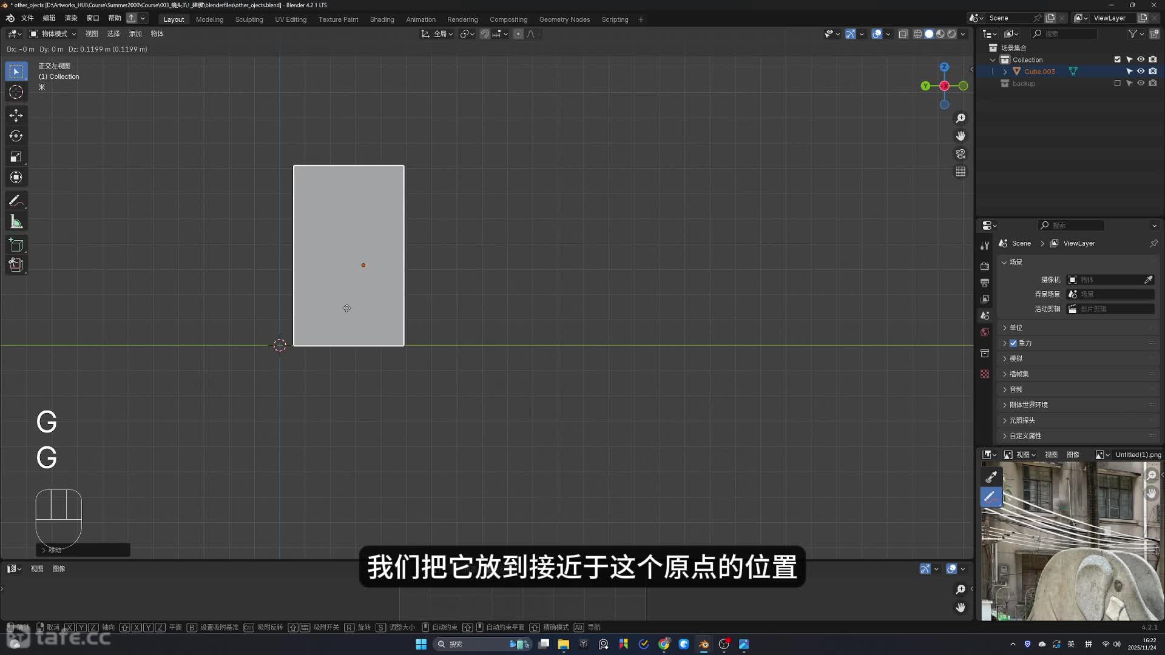This screenshot has width=1165, height=655.
Task: Choose the Add Cube tool
Action: point(16,245)
